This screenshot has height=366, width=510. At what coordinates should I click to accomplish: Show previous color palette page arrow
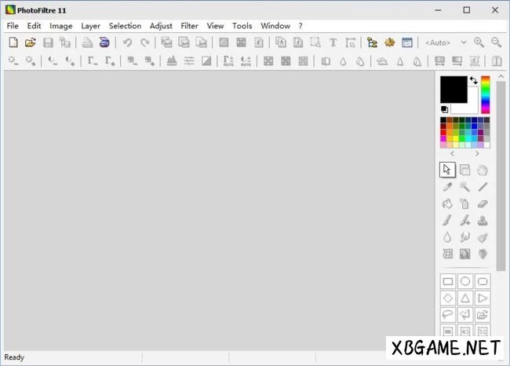point(452,154)
